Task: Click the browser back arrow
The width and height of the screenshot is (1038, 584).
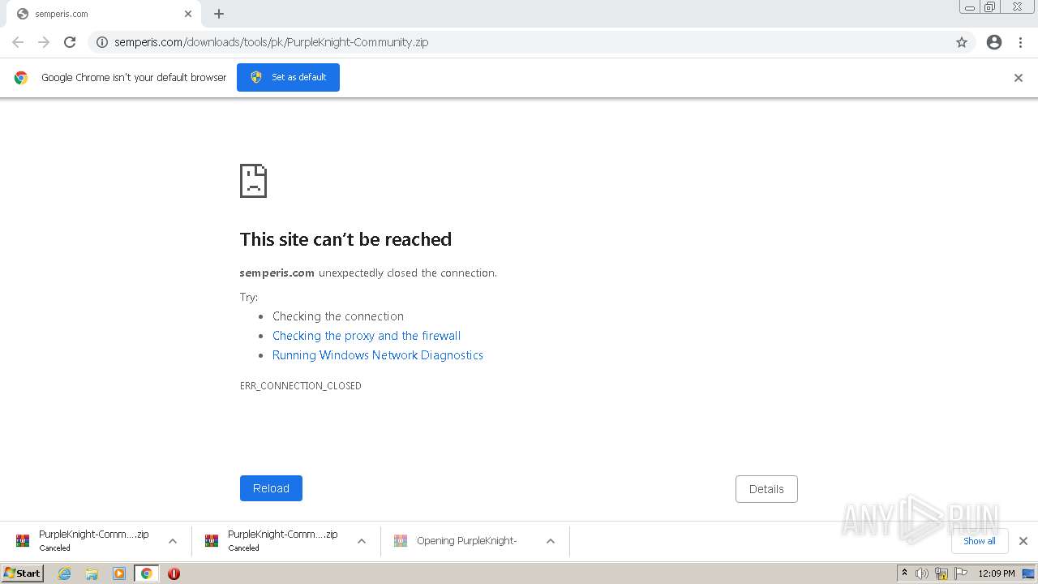Action: (18, 42)
